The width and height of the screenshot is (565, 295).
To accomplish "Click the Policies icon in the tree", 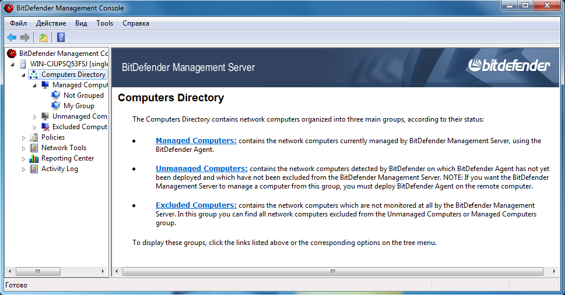I will pyautogui.click(x=34, y=137).
